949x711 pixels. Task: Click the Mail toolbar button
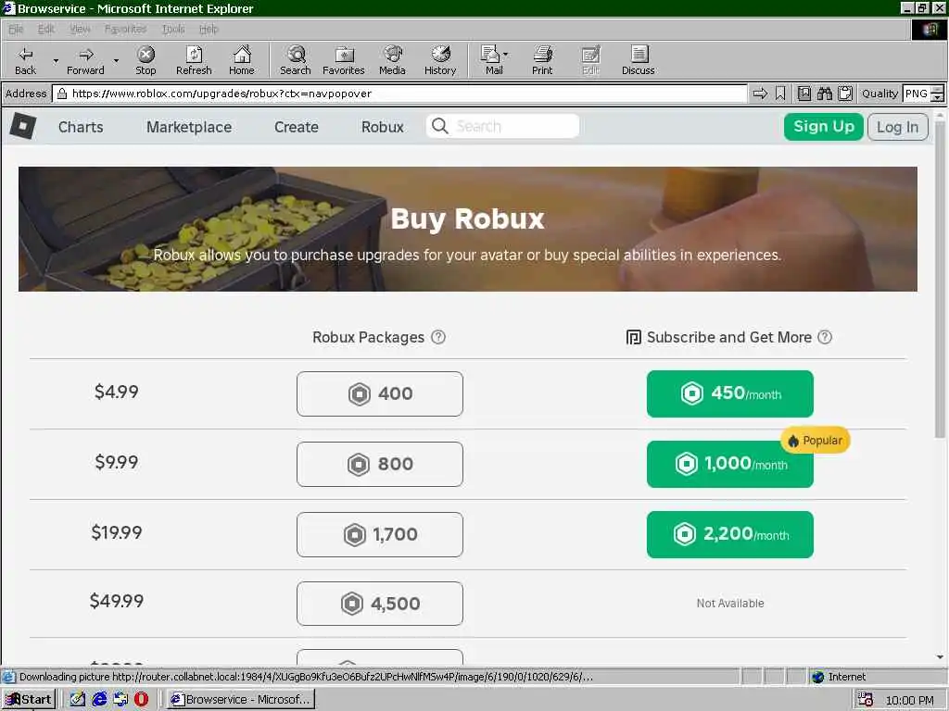pos(494,60)
